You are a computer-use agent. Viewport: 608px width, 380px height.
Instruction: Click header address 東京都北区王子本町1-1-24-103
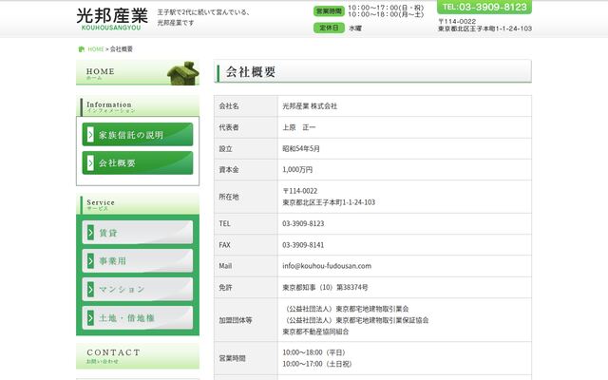(484, 28)
